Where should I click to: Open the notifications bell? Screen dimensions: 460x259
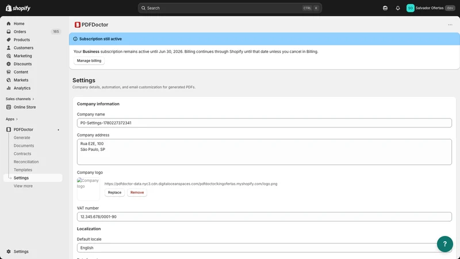(x=397, y=8)
